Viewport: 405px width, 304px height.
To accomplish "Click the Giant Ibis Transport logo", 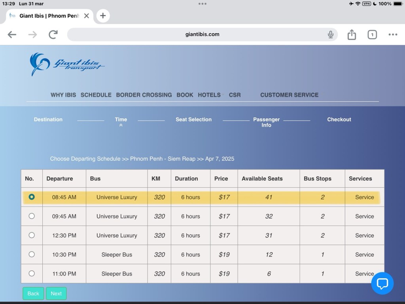I will (x=66, y=64).
